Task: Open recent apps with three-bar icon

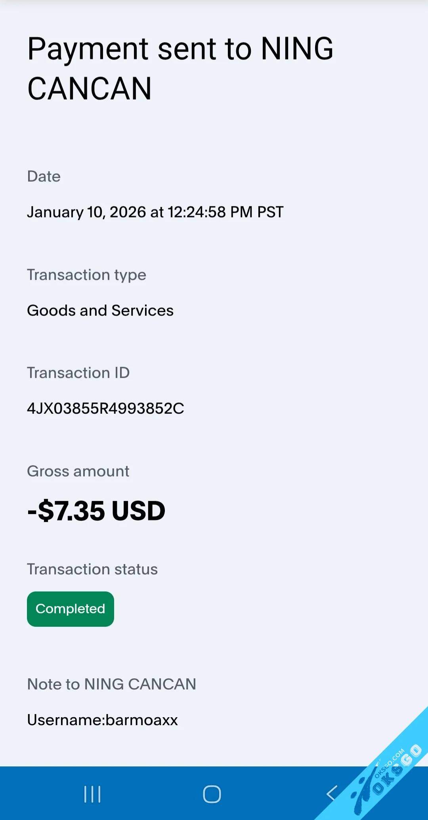Action: coord(92,794)
